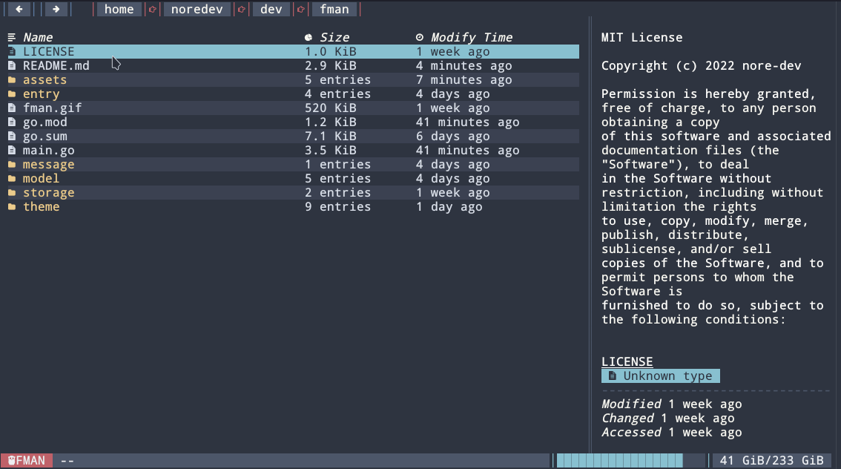
Task: Click the Copyright (c) 2022 nore-dev line
Action: [x=701, y=65]
